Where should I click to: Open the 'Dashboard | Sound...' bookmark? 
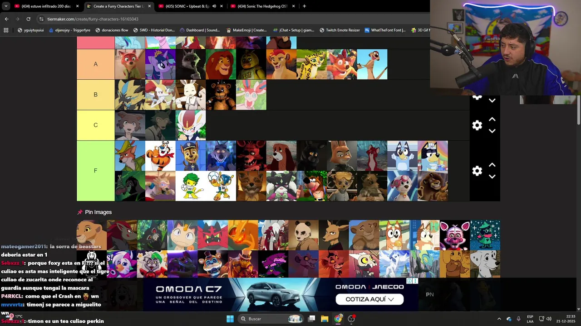pos(200,30)
